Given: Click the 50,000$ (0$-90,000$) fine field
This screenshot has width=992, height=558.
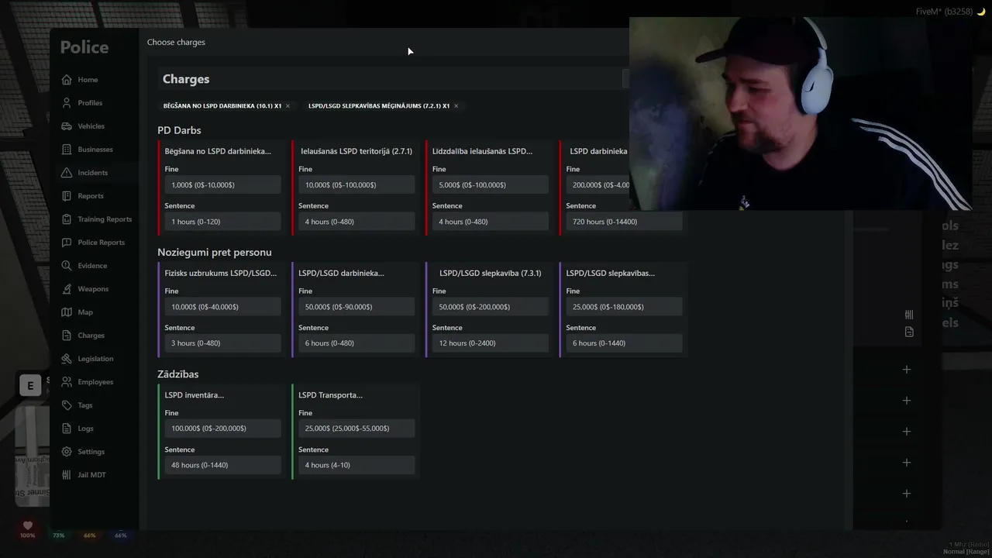Looking at the screenshot, I should pos(356,307).
